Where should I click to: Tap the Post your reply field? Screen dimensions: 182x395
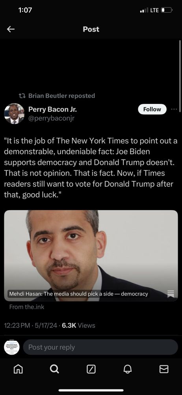(100, 347)
